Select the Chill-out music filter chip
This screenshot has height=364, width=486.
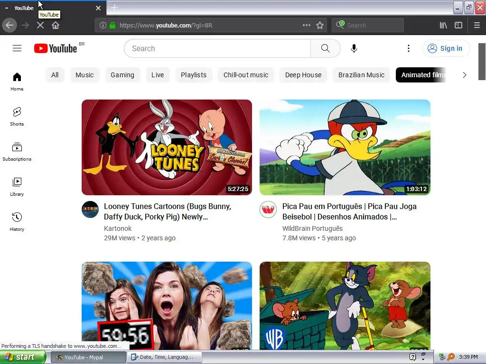[246, 75]
